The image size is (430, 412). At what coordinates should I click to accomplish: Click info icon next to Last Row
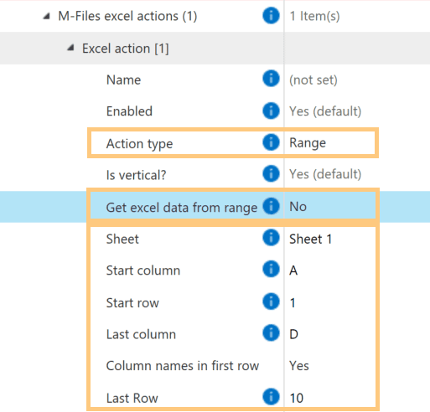(x=271, y=396)
